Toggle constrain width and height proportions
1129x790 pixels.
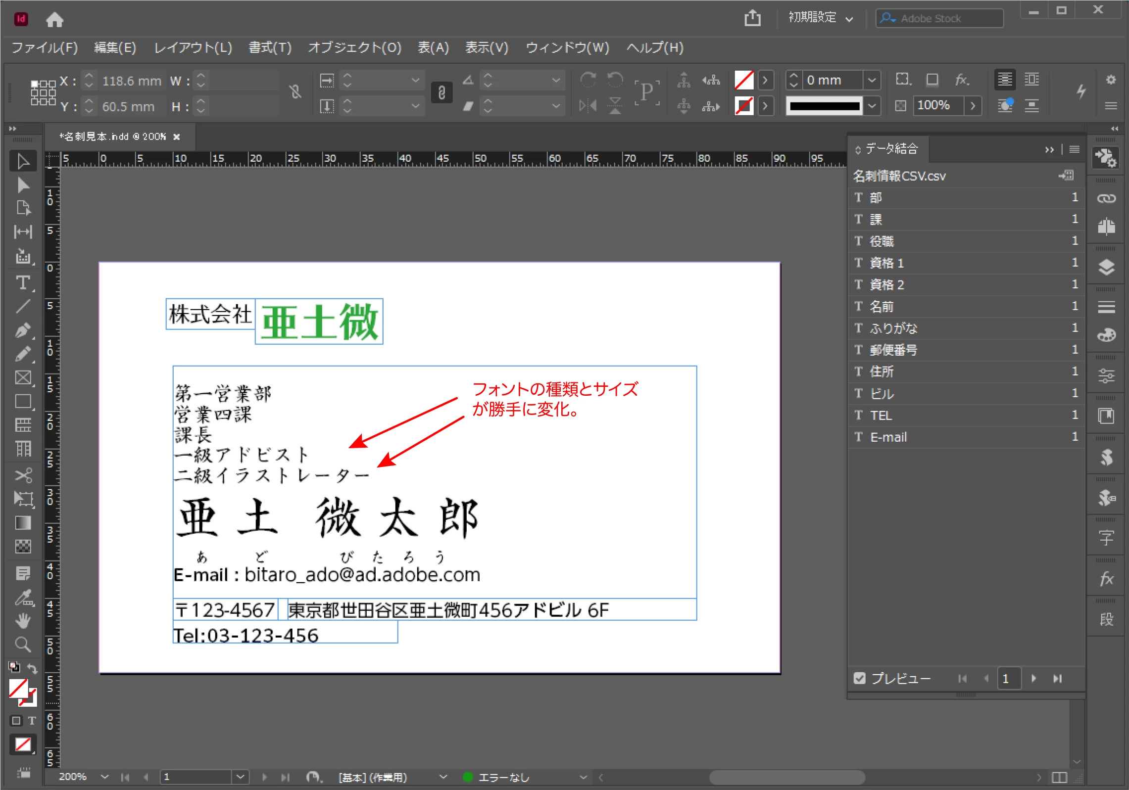click(x=295, y=92)
